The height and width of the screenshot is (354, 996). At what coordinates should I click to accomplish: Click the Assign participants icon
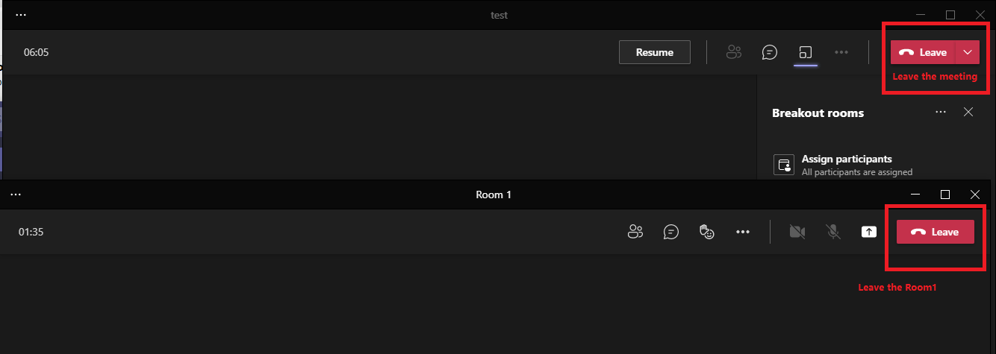click(x=784, y=165)
